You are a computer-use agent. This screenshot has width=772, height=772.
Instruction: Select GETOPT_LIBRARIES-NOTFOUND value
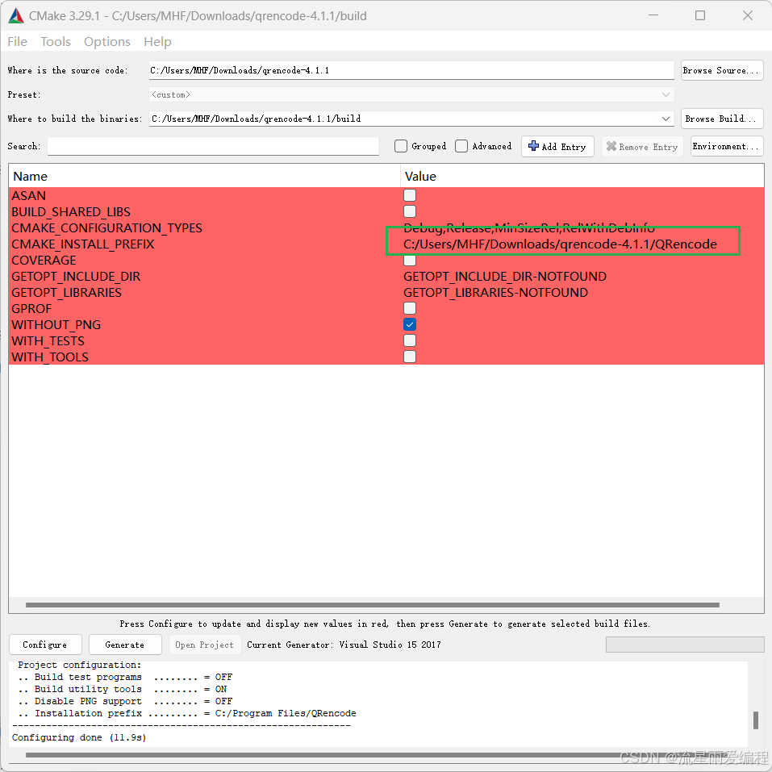coord(495,293)
